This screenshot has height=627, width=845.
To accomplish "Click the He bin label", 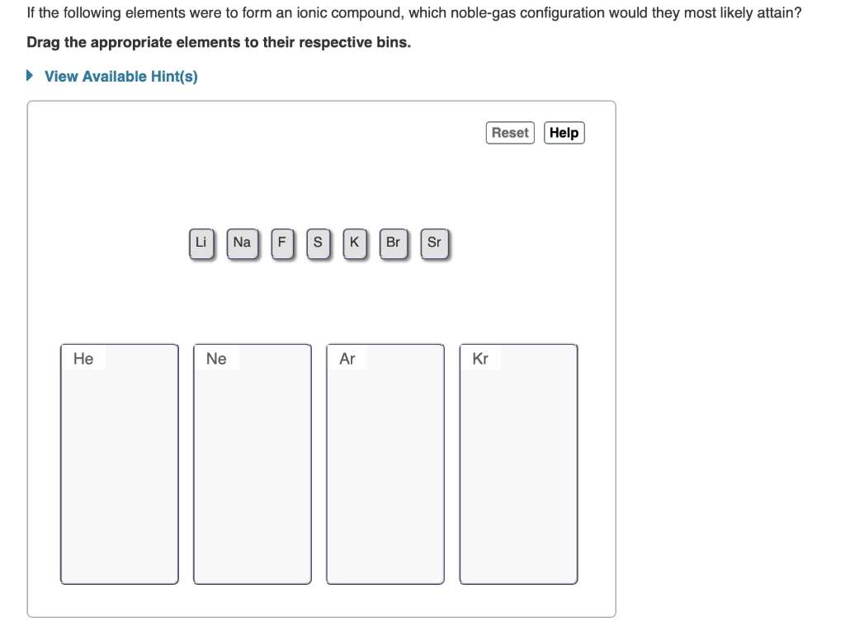I will click(x=83, y=358).
